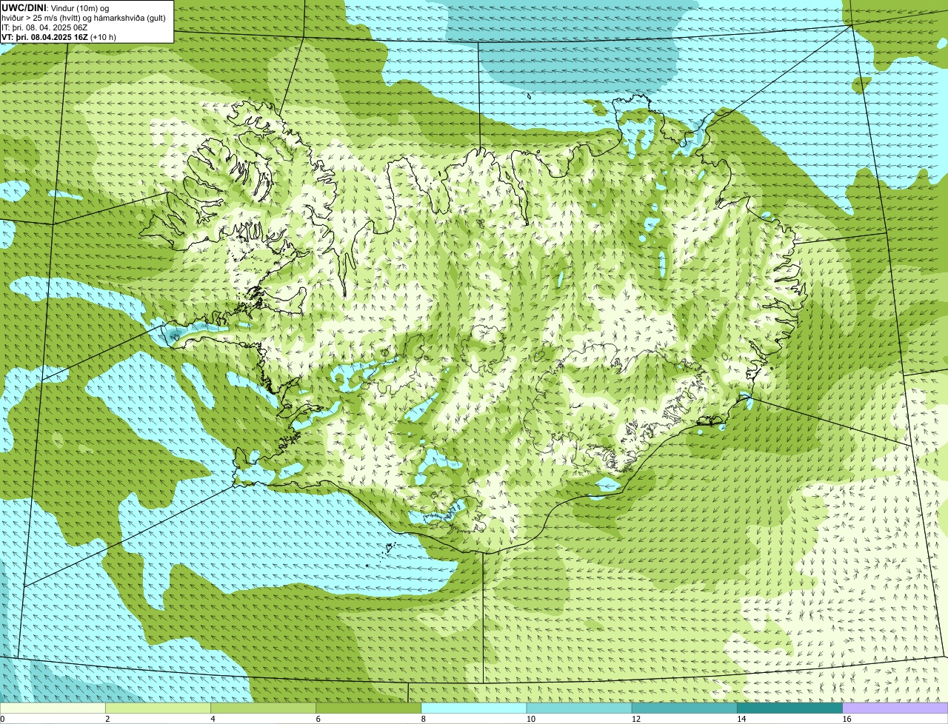948x724 pixels.
Task: Click the light cyan 8–10 m/s legend swatch
Action: 474,708
